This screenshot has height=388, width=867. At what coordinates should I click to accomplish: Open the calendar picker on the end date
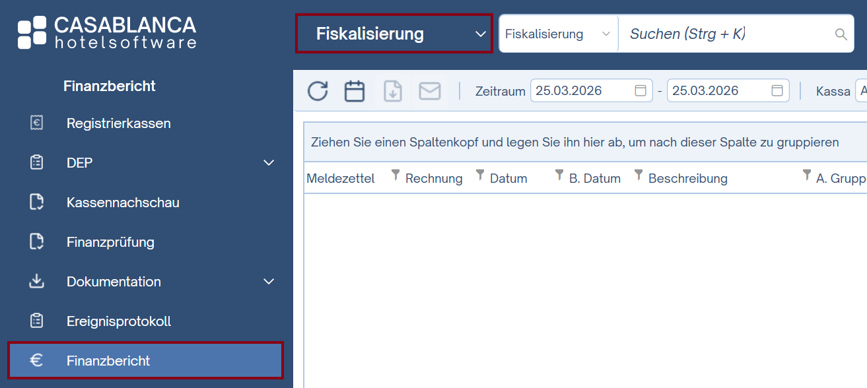[x=777, y=90]
